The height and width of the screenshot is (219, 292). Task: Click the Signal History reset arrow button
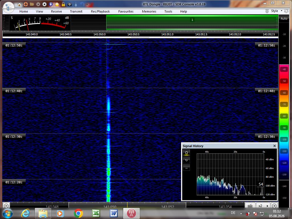(x=186, y=160)
